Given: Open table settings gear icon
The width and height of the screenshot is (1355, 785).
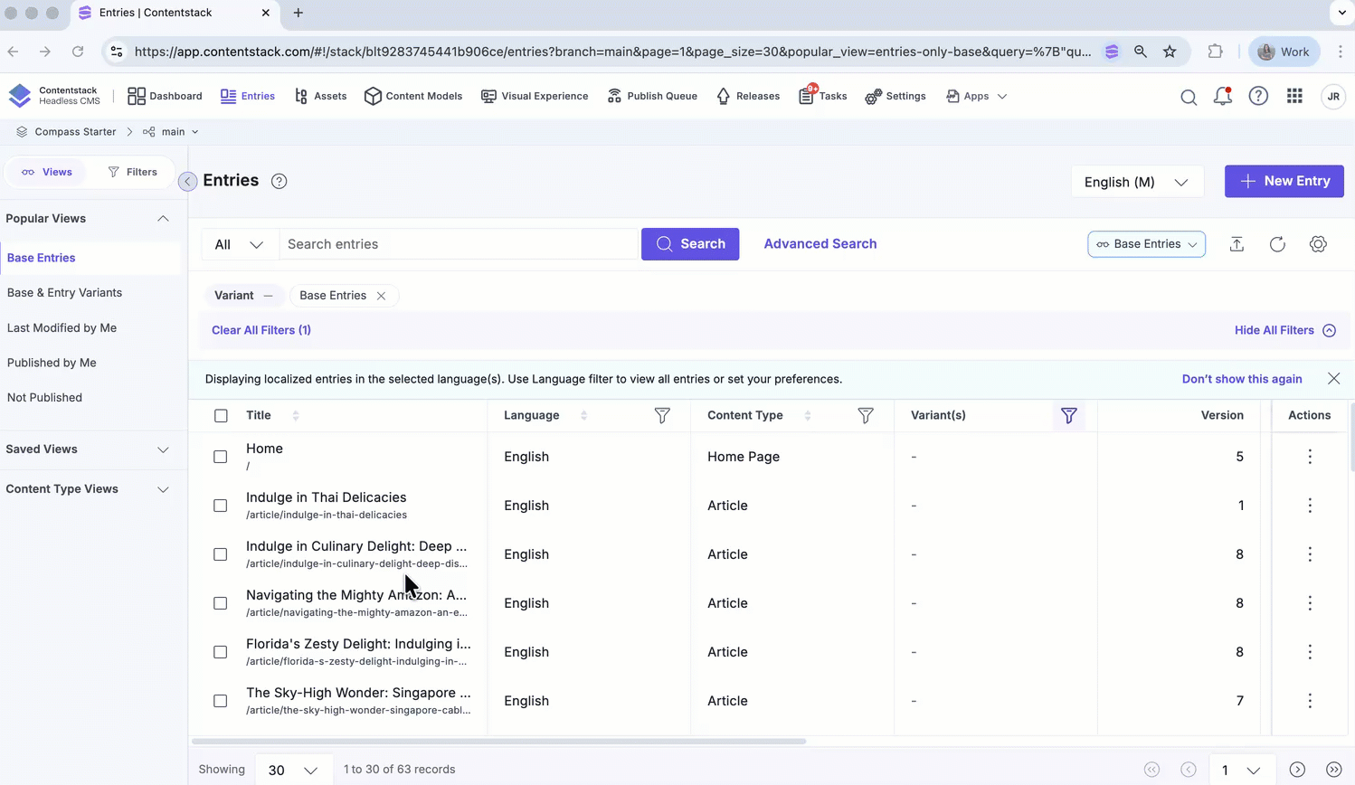Looking at the screenshot, I should click(1318, 244).
